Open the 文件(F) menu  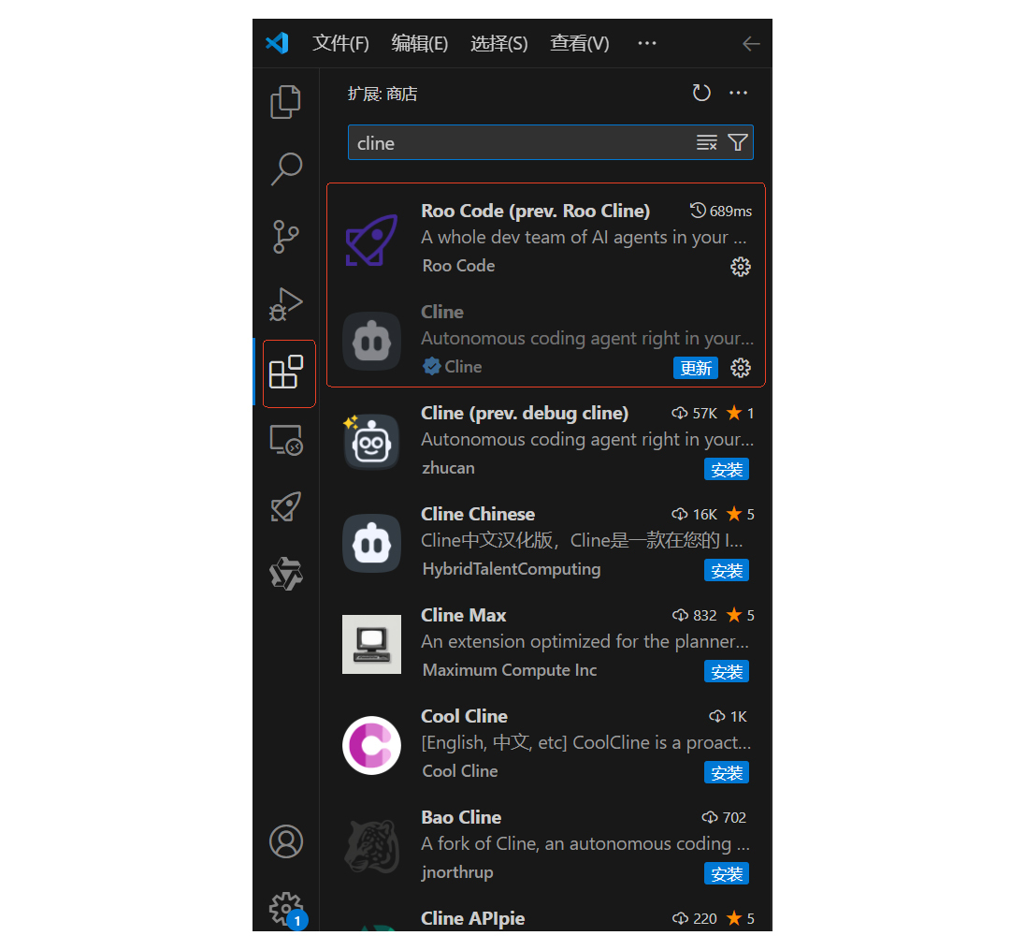[x=340, y=43]
